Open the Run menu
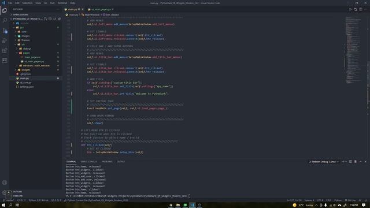Image resolution: width=370 pixels, height=208 pixels. click(x=53, y=3)
